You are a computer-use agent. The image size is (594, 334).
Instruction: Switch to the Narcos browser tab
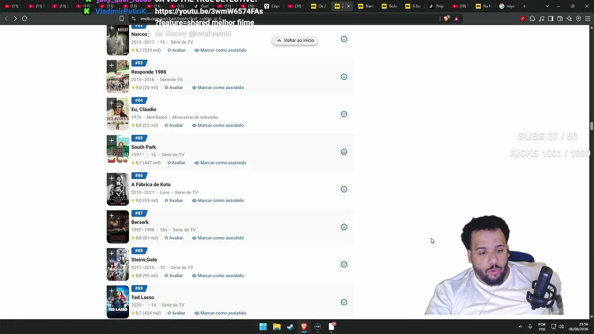pyautogui.click(x=366, y=6)
